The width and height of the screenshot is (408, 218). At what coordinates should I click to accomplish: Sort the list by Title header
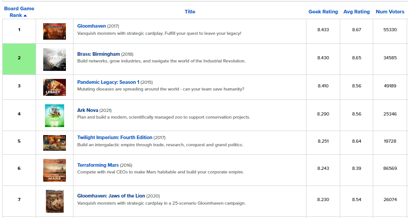[x=190, y=12]
